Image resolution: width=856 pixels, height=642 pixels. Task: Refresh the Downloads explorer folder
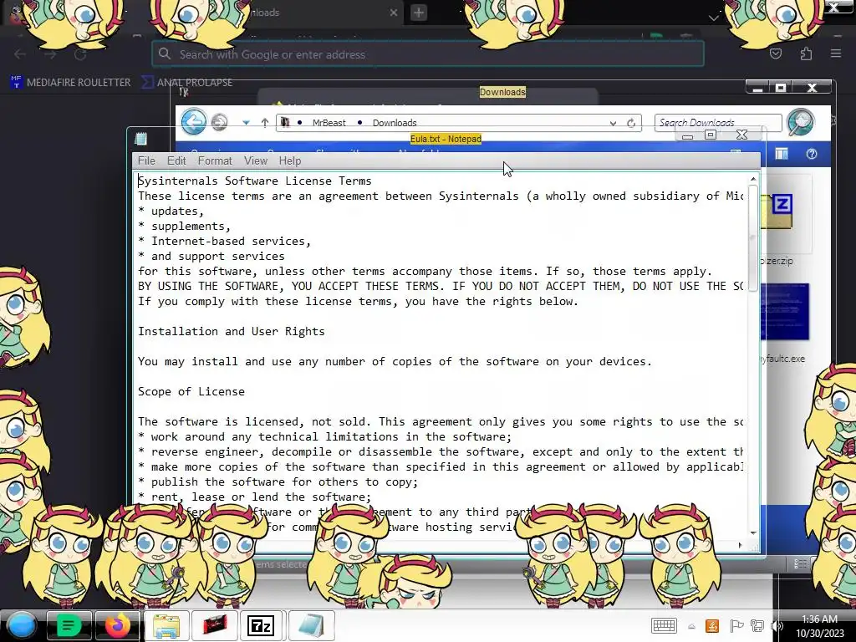(631, 123)
